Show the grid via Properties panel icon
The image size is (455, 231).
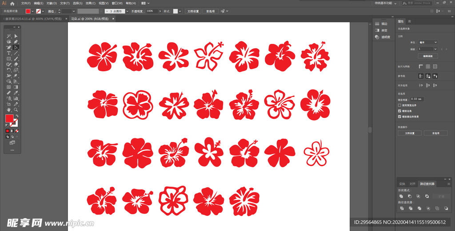[x=428, y=67]
